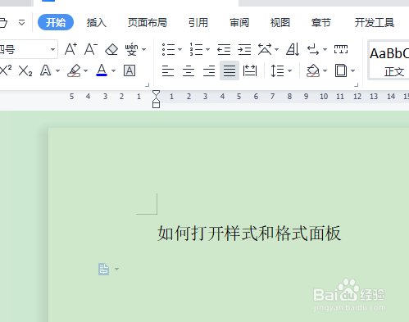Switch to the 插入 tab

point(97,22)
